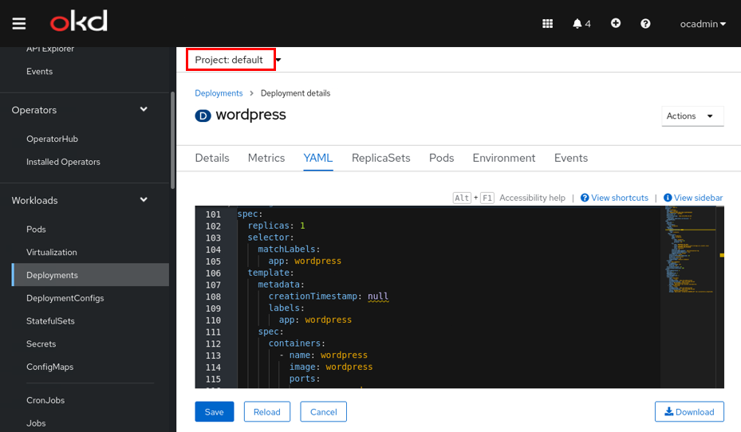
Task: Click View shortcuts link
Action: (x=614, y=198)
